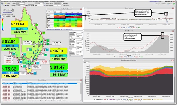Open the Messages menu item
The image size is (177, 105).
[x=157, y=4]
